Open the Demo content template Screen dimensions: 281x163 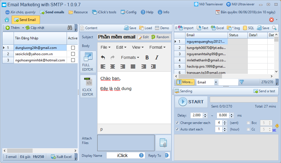click(x=162, y=28)
